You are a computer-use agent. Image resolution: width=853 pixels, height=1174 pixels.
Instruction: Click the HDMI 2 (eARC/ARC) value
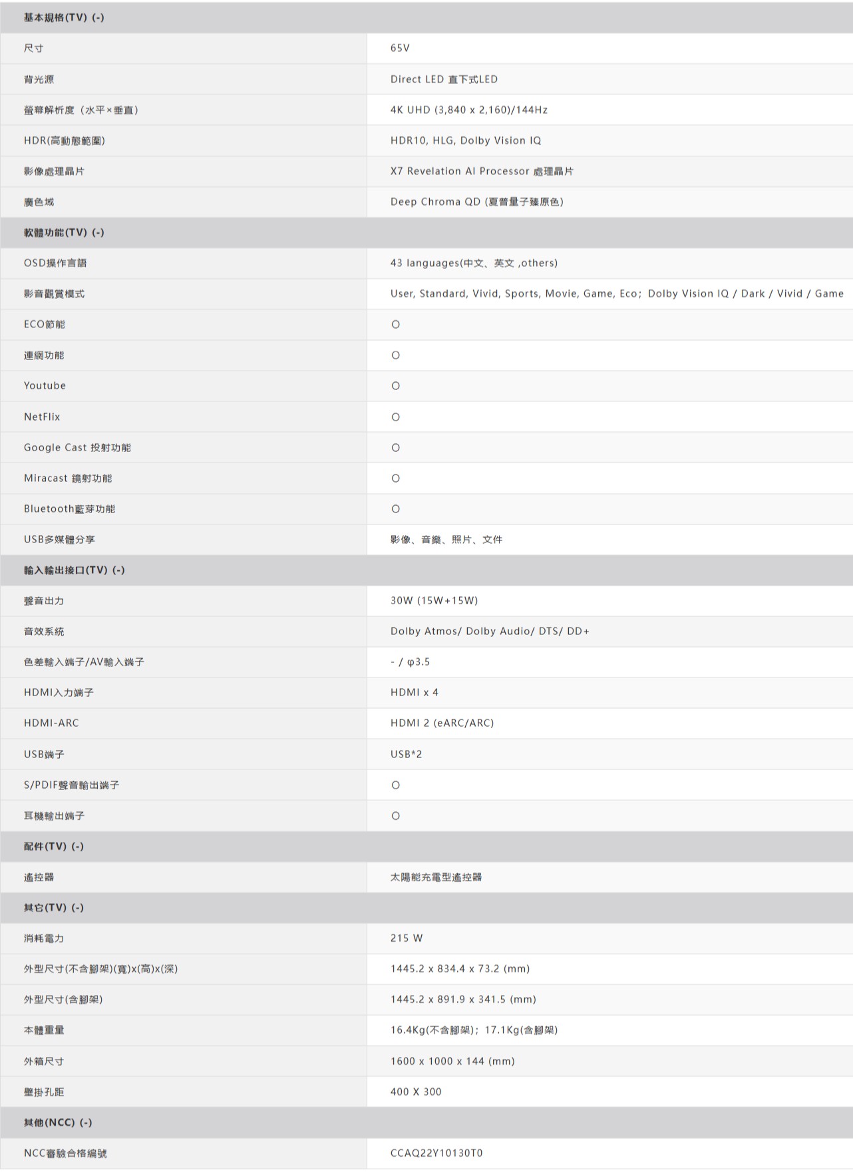(x=442, y=723)
